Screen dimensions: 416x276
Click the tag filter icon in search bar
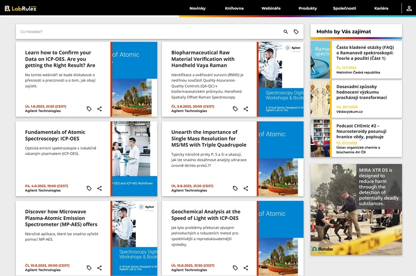coord(296,32)
